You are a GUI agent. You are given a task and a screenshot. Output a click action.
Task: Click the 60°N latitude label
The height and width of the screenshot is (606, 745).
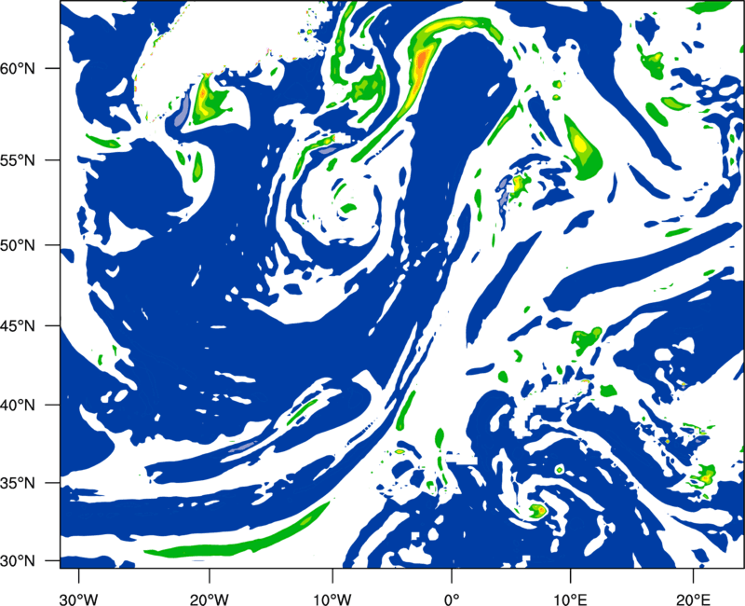point(18,68)
